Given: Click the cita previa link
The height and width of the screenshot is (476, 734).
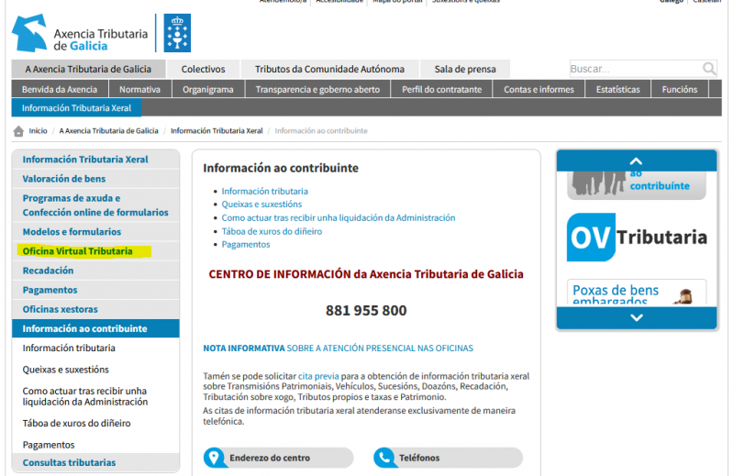Looking at the screenshot, I should pos(318,376).
